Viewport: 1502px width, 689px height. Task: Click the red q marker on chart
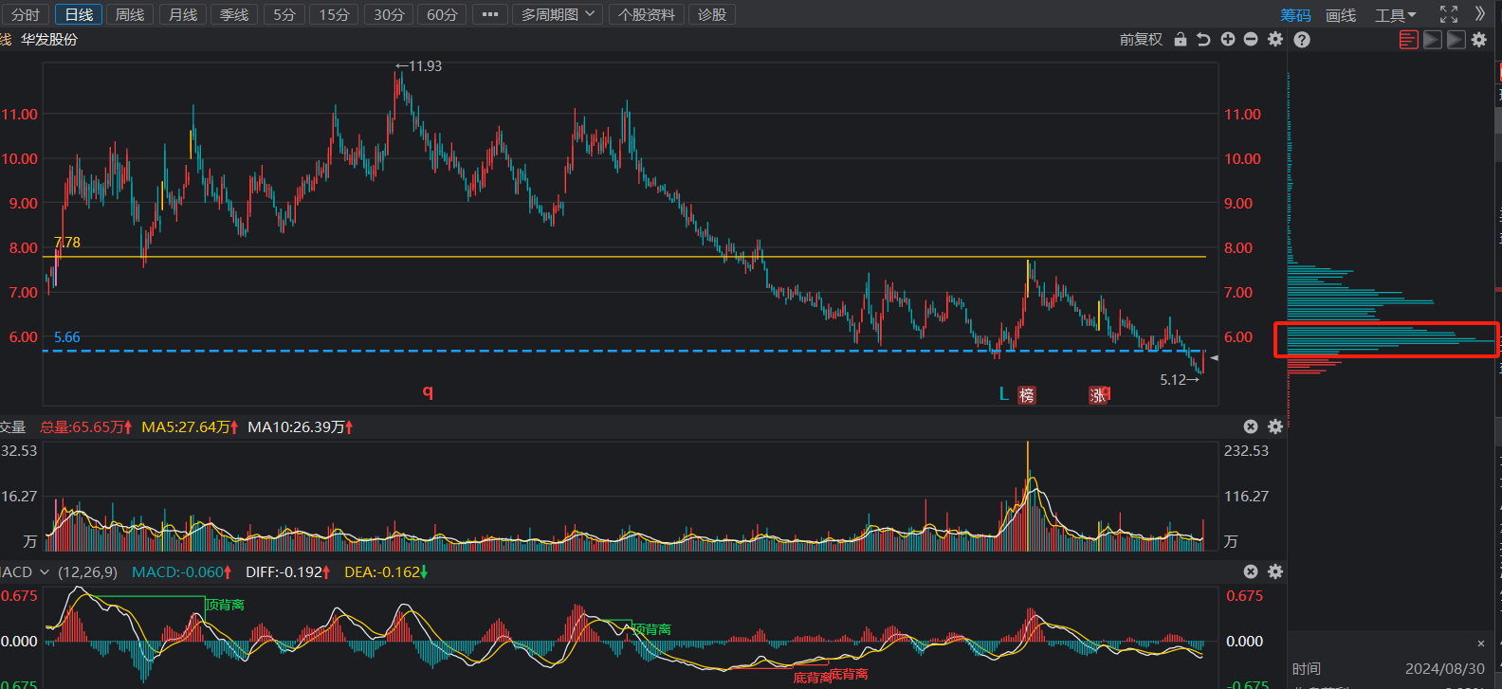pyautogui.click(x=428, y=391)
